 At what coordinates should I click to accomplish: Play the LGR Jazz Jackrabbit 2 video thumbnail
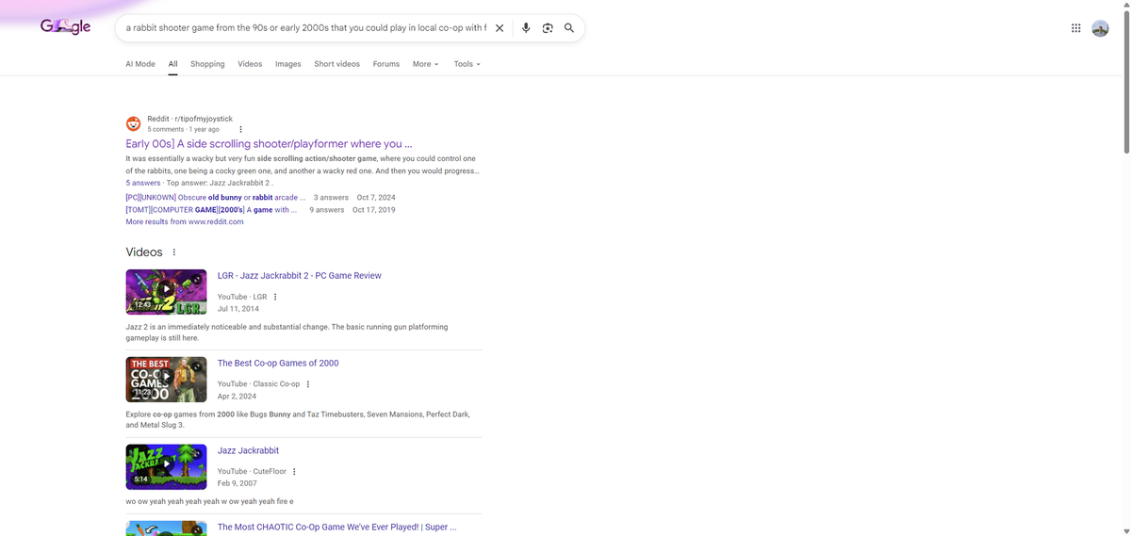(x=166, y=292)
